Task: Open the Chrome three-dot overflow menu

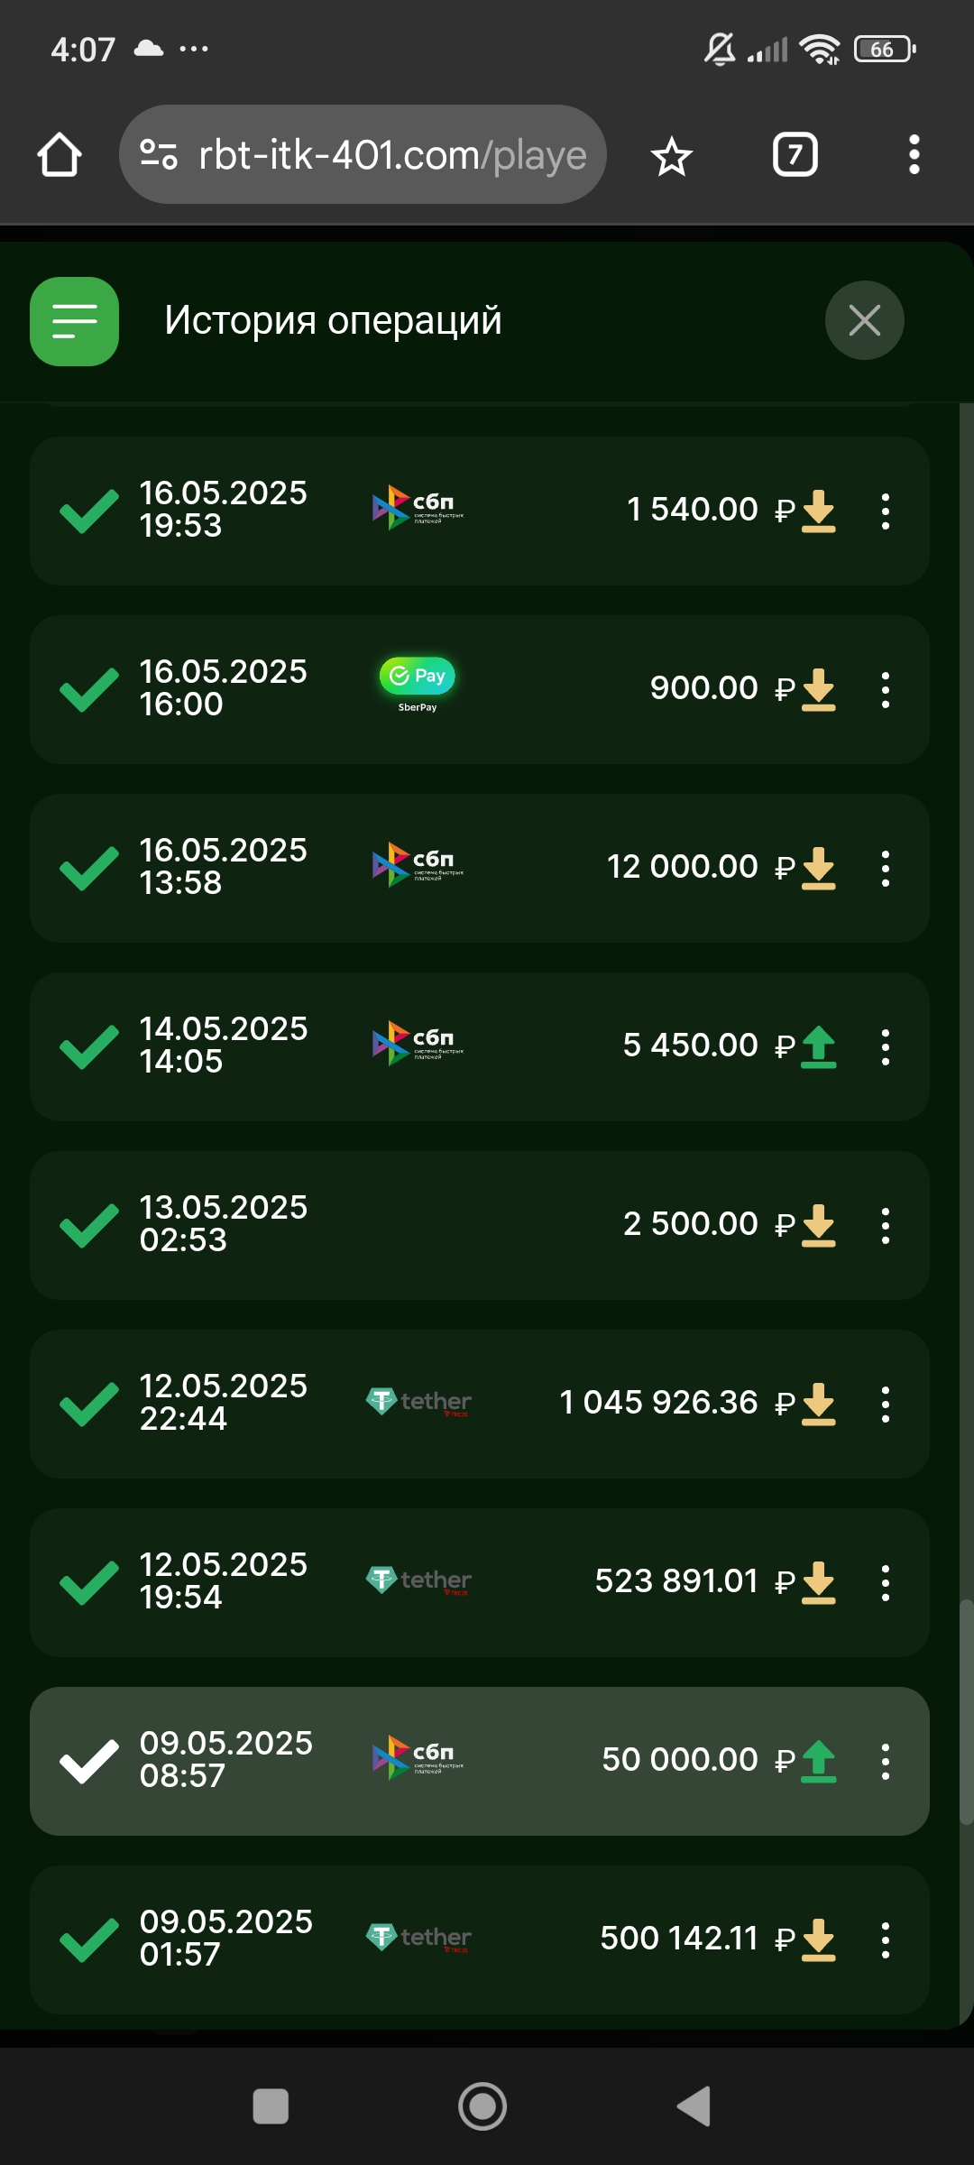Action: [x=914, y=155]
